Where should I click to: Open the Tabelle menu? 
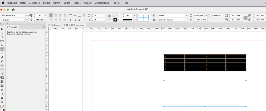(x=77, y=3)
